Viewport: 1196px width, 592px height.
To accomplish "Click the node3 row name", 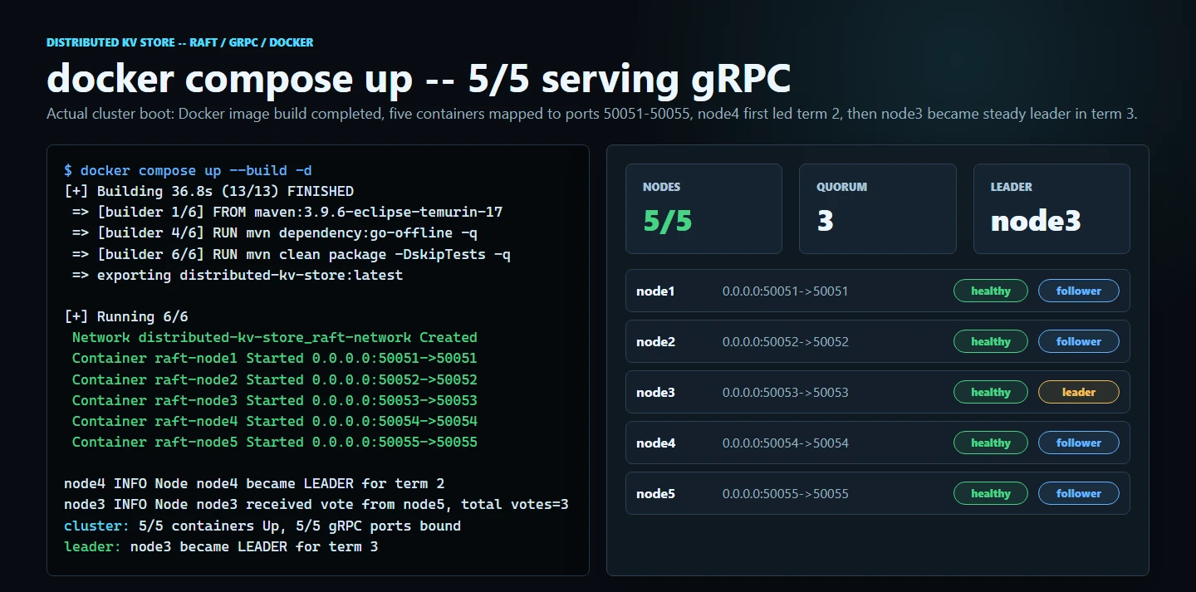I will pos(655,393).
